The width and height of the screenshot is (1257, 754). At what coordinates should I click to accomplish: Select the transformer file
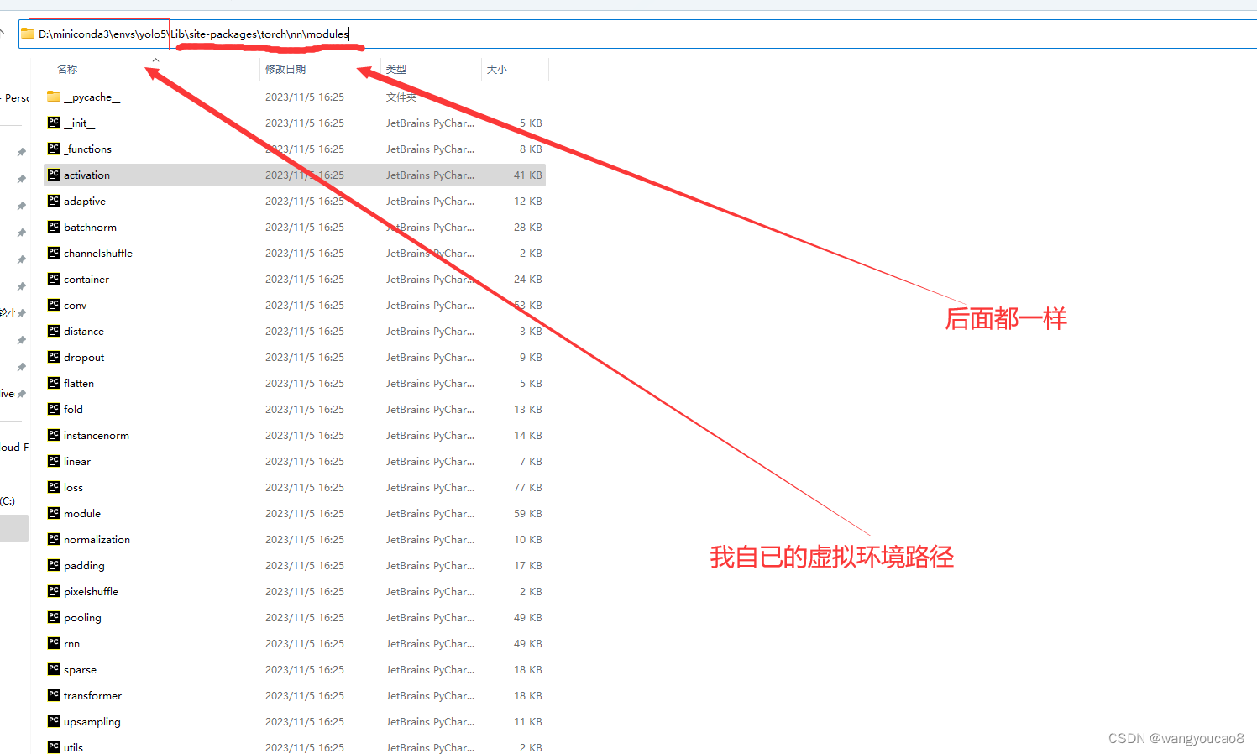coord(92,695)
